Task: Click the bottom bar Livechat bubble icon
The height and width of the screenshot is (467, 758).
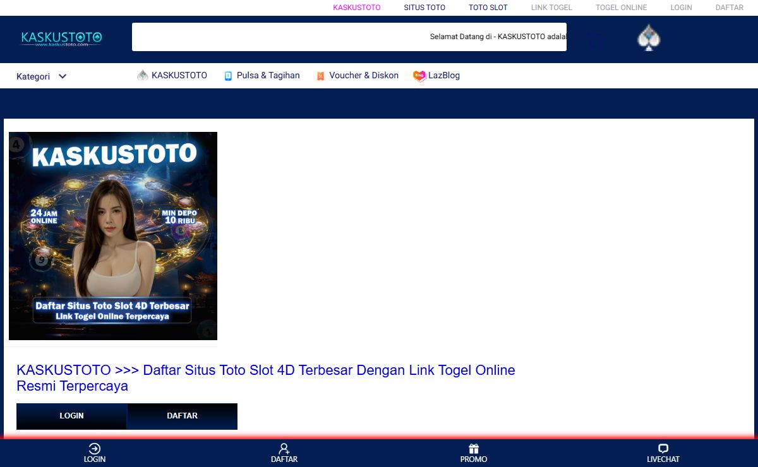Action: tap(663, 449)
